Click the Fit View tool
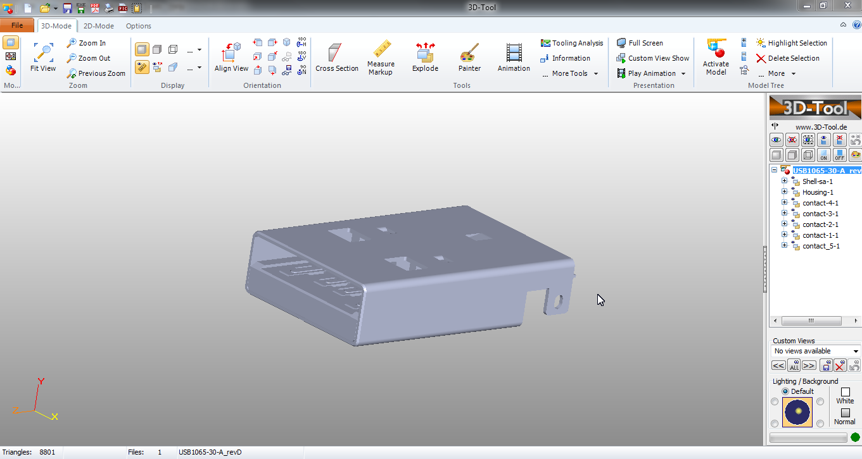The image size is (862, 459). [43, 58]
